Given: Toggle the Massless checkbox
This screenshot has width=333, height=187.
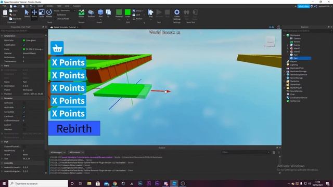Looking at the screenshot, I should point(24,129).
